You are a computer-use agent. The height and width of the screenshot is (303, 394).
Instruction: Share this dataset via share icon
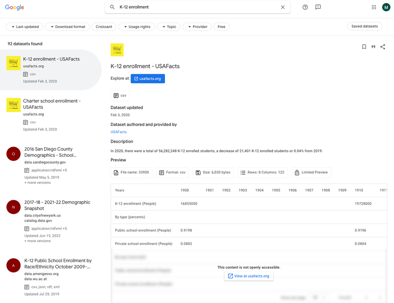pos(383,47)
